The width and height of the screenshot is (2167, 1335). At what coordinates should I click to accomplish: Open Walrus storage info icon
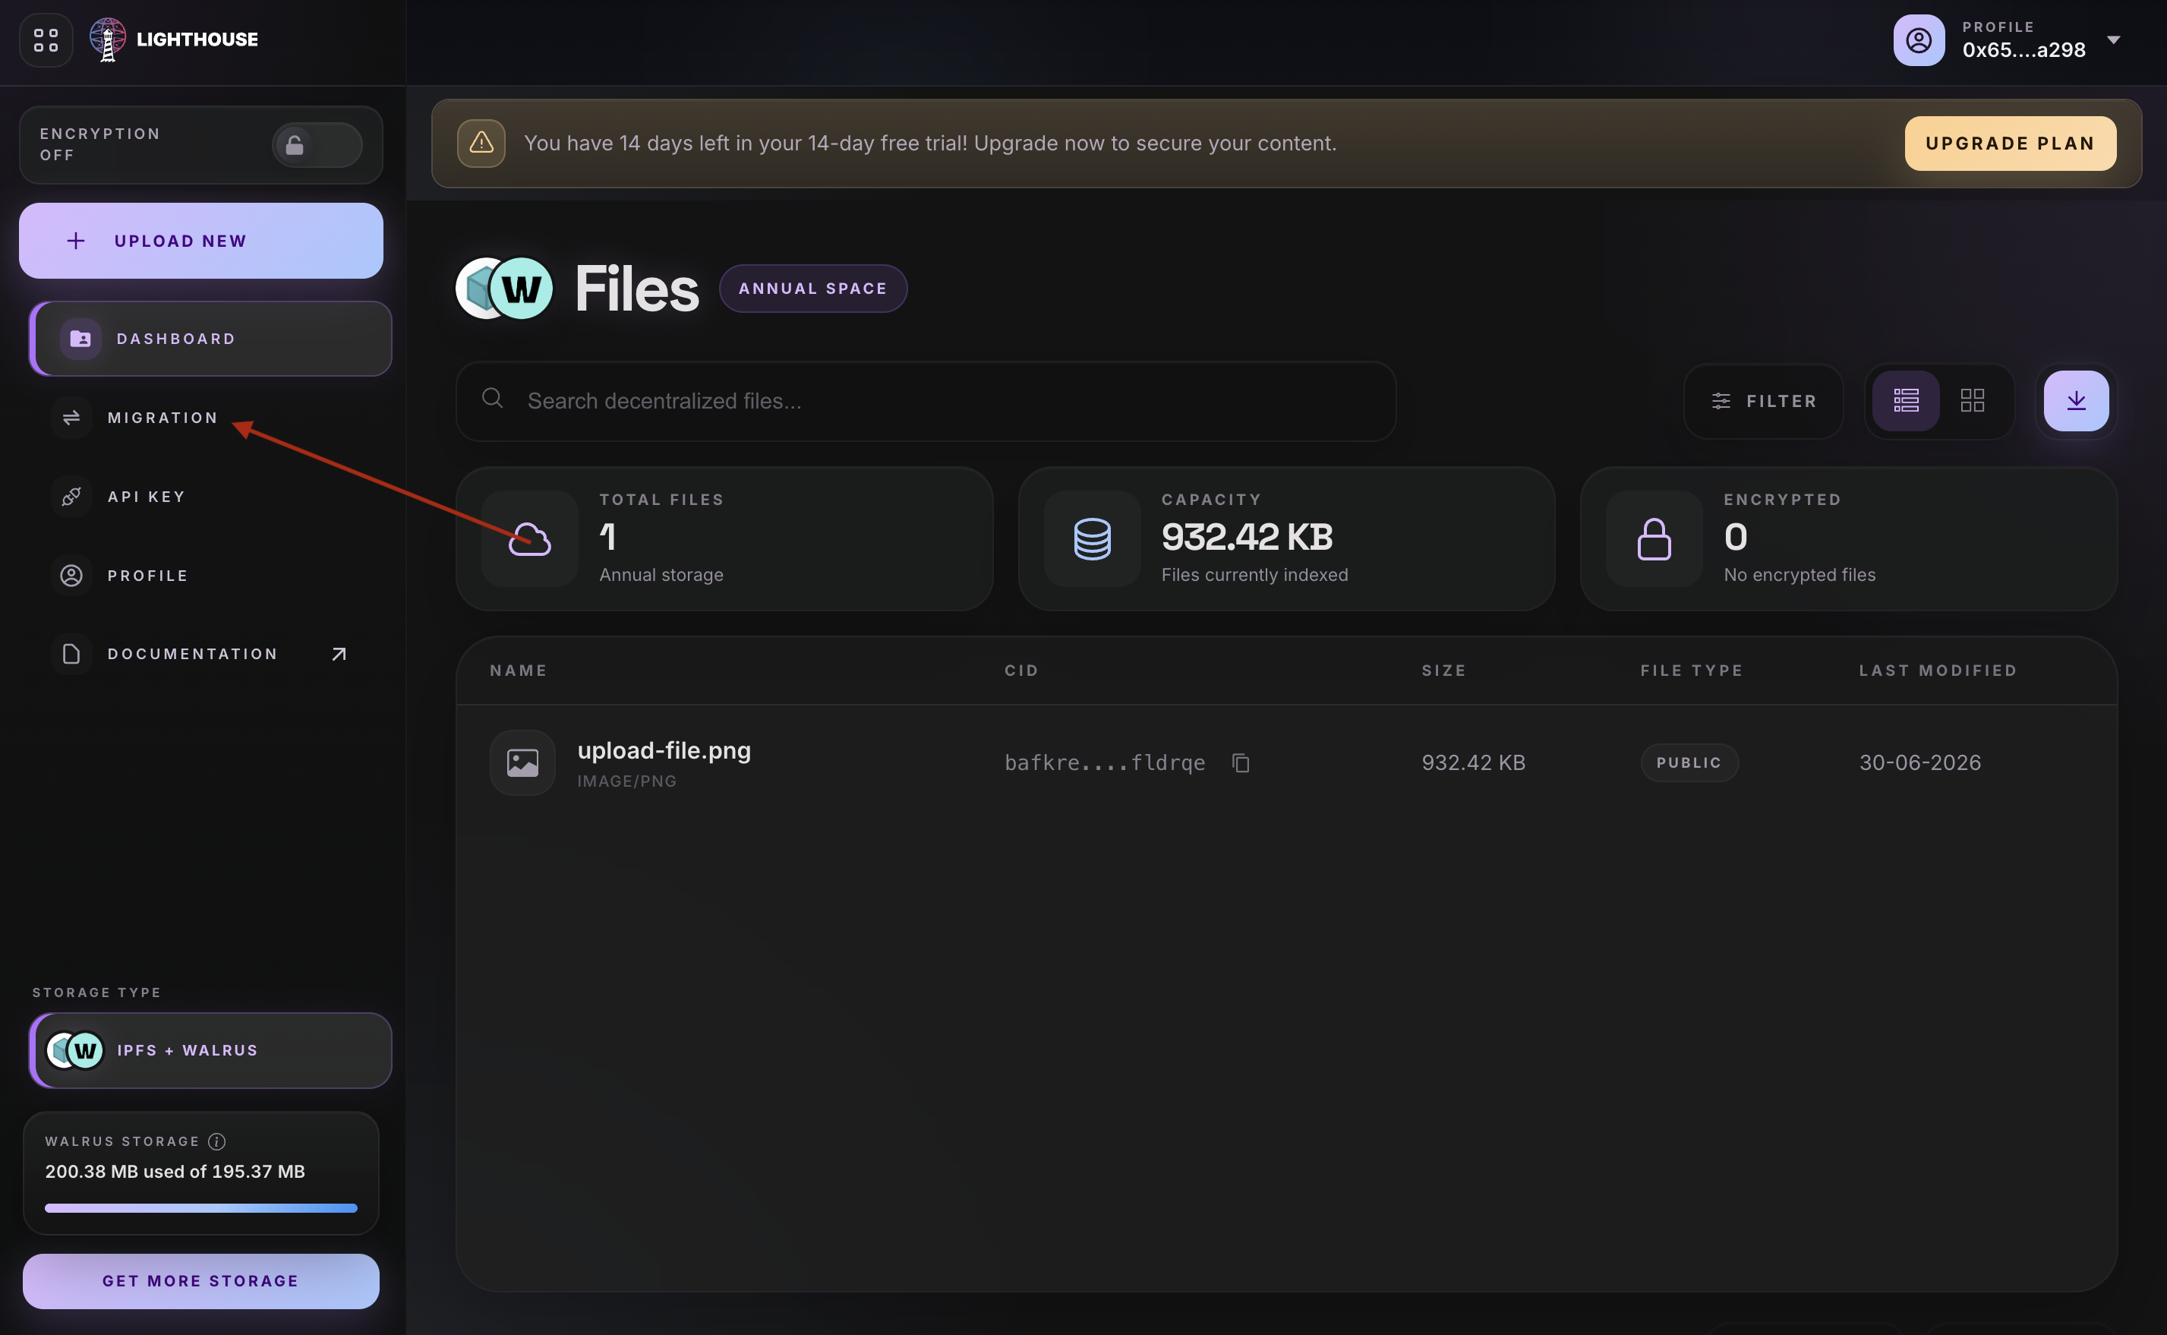tap(217, 1141)
